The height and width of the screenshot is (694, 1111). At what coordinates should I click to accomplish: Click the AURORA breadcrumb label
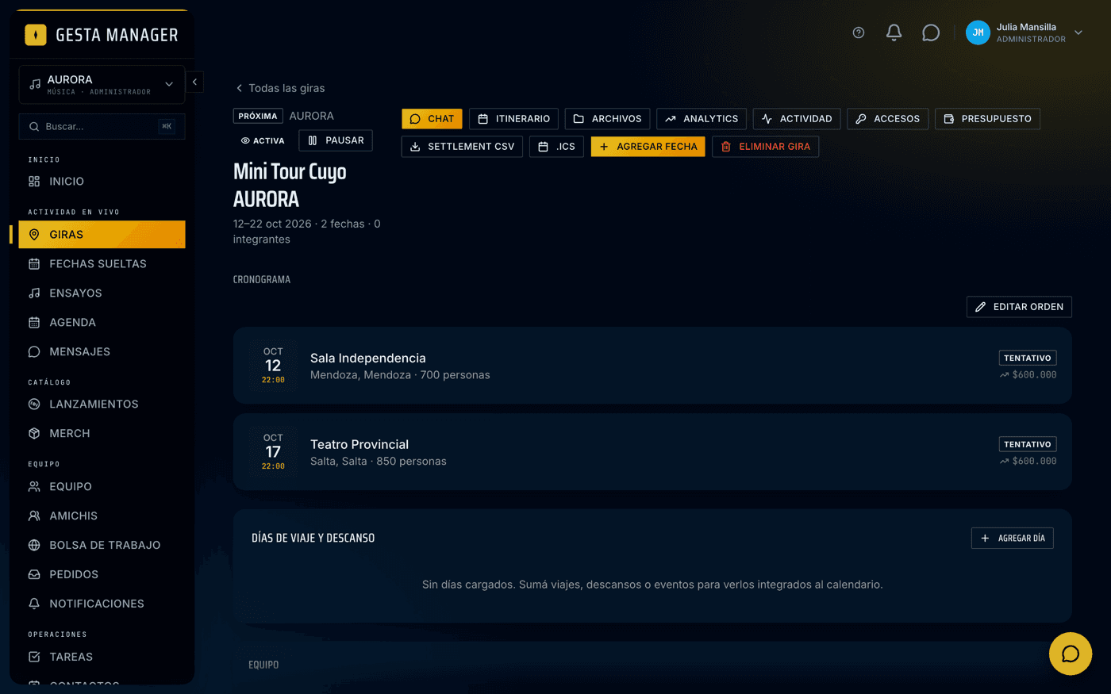311,116
